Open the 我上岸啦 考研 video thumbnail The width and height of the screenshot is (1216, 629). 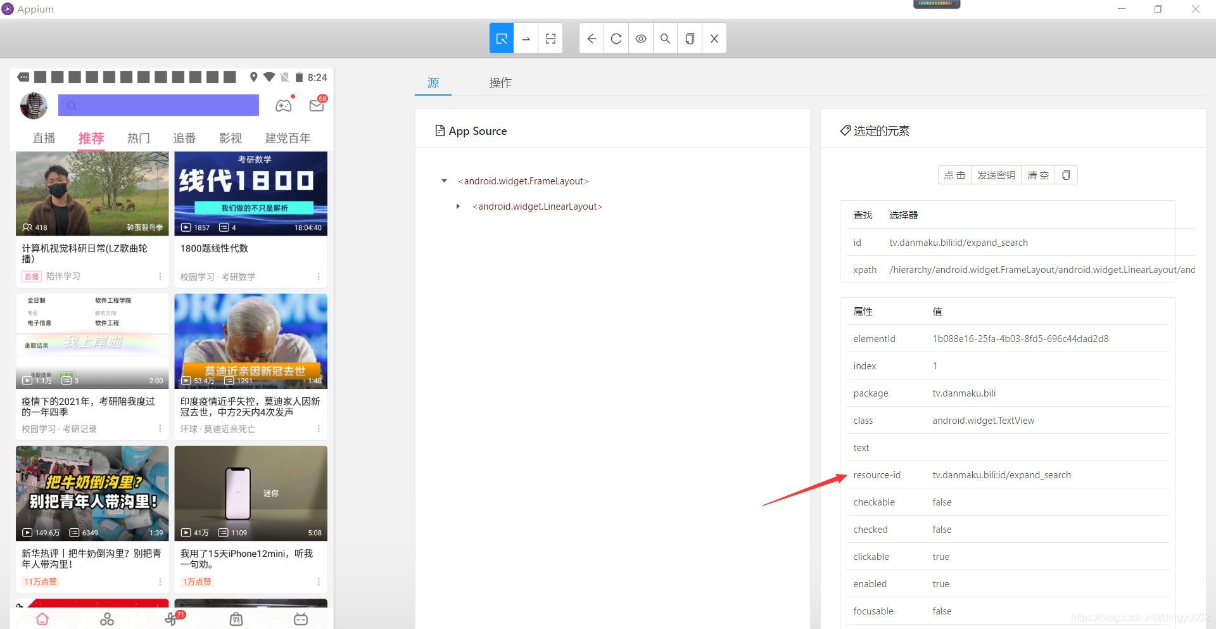92,341
